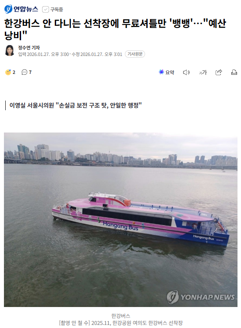Click the article headline text

(115, 29)
